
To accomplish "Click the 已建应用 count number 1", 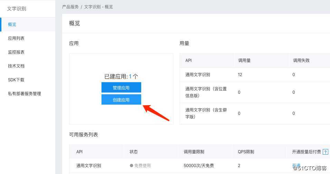I will pyautogui.click(x=130, y=76).
